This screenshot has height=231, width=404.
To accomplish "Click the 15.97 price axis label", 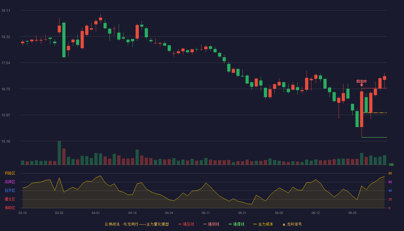I will click(5, 115).
